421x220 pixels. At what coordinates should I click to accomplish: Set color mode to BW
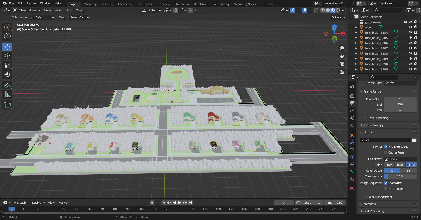389,165
